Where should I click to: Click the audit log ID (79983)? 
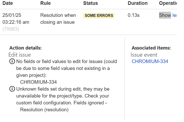coord(11,29)
